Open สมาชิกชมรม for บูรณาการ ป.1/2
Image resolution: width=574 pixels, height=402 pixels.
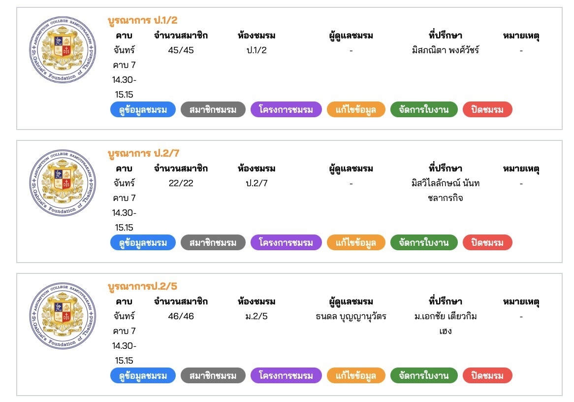tap(213, 109)
